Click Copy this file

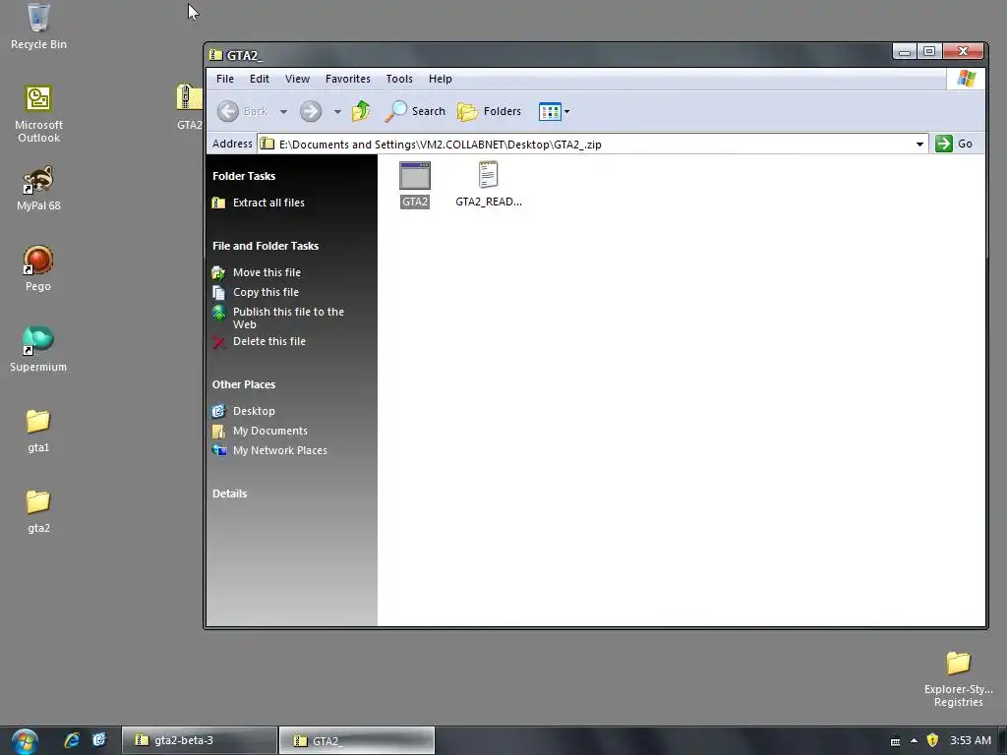coord(256,292)
